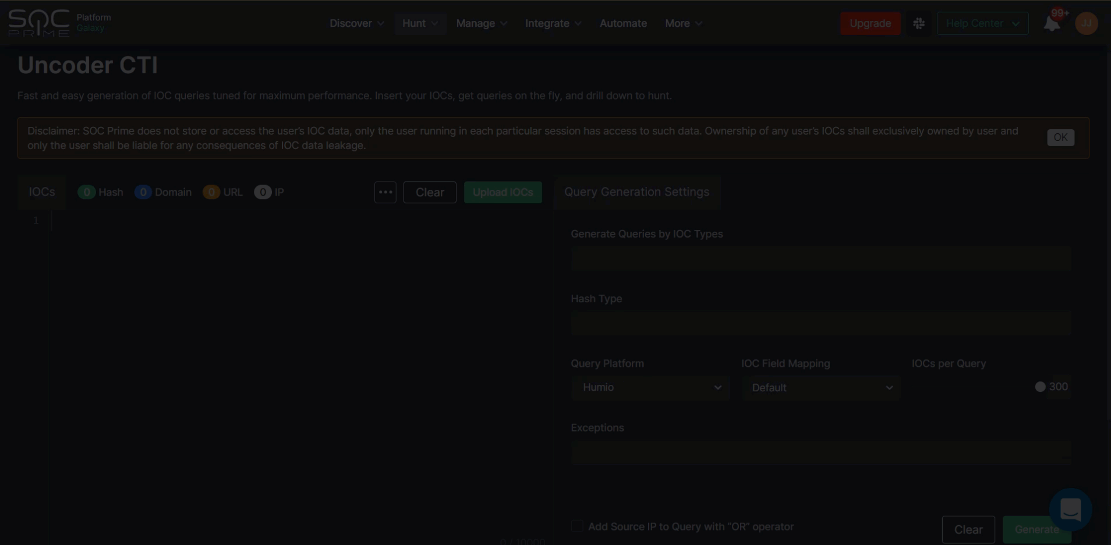Viewport: 1111px width, 545px height.
Task: Click the JJ user avatar
Action: point(1086,23)
